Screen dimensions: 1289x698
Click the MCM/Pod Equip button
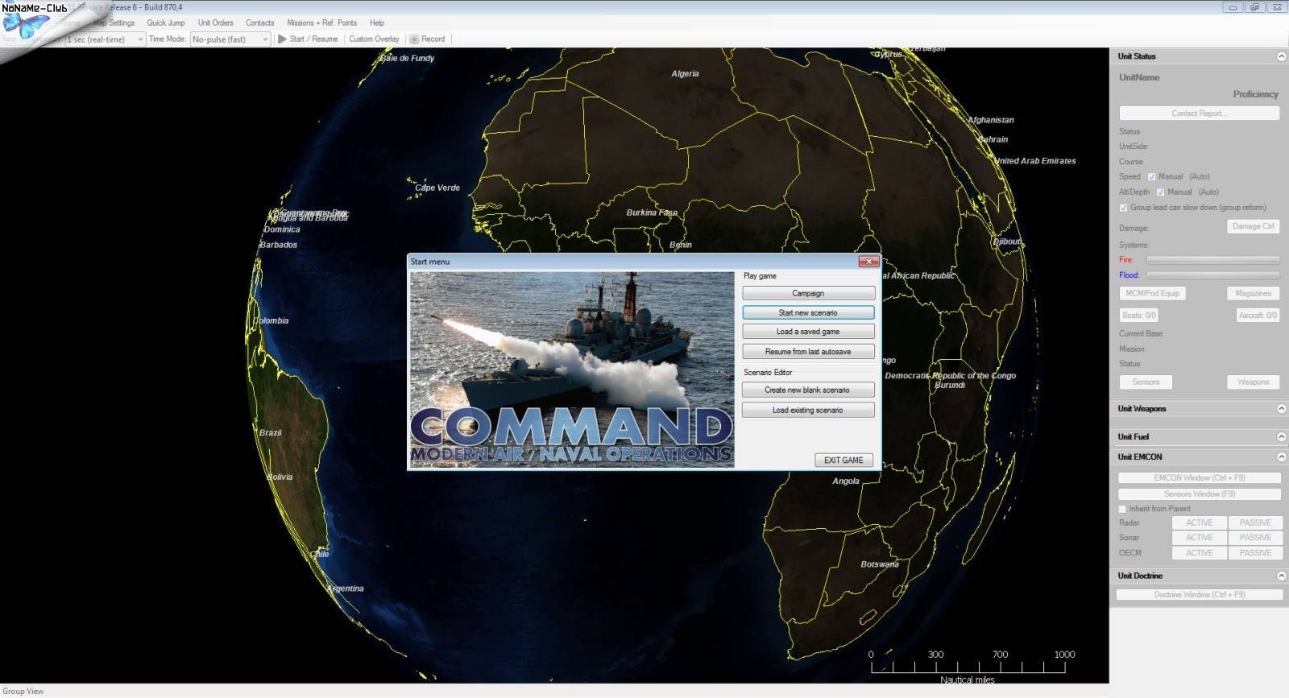click(1152, 294)
